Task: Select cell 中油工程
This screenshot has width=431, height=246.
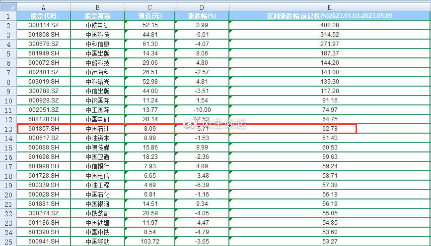Action: coord(98,185)
